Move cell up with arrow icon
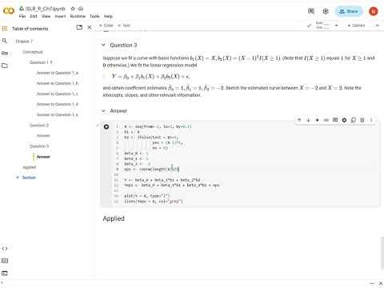 click(299, 120)
